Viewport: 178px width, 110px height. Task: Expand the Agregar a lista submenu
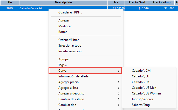[119, 88]
